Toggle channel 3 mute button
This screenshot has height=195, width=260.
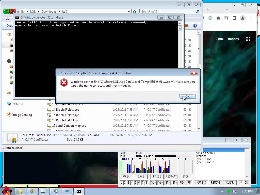click(x=128, y=183)
